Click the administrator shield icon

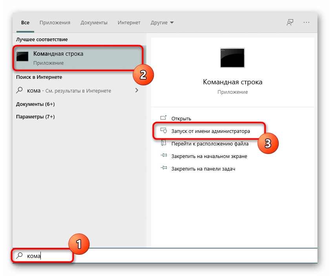click(x=164, y=131)
